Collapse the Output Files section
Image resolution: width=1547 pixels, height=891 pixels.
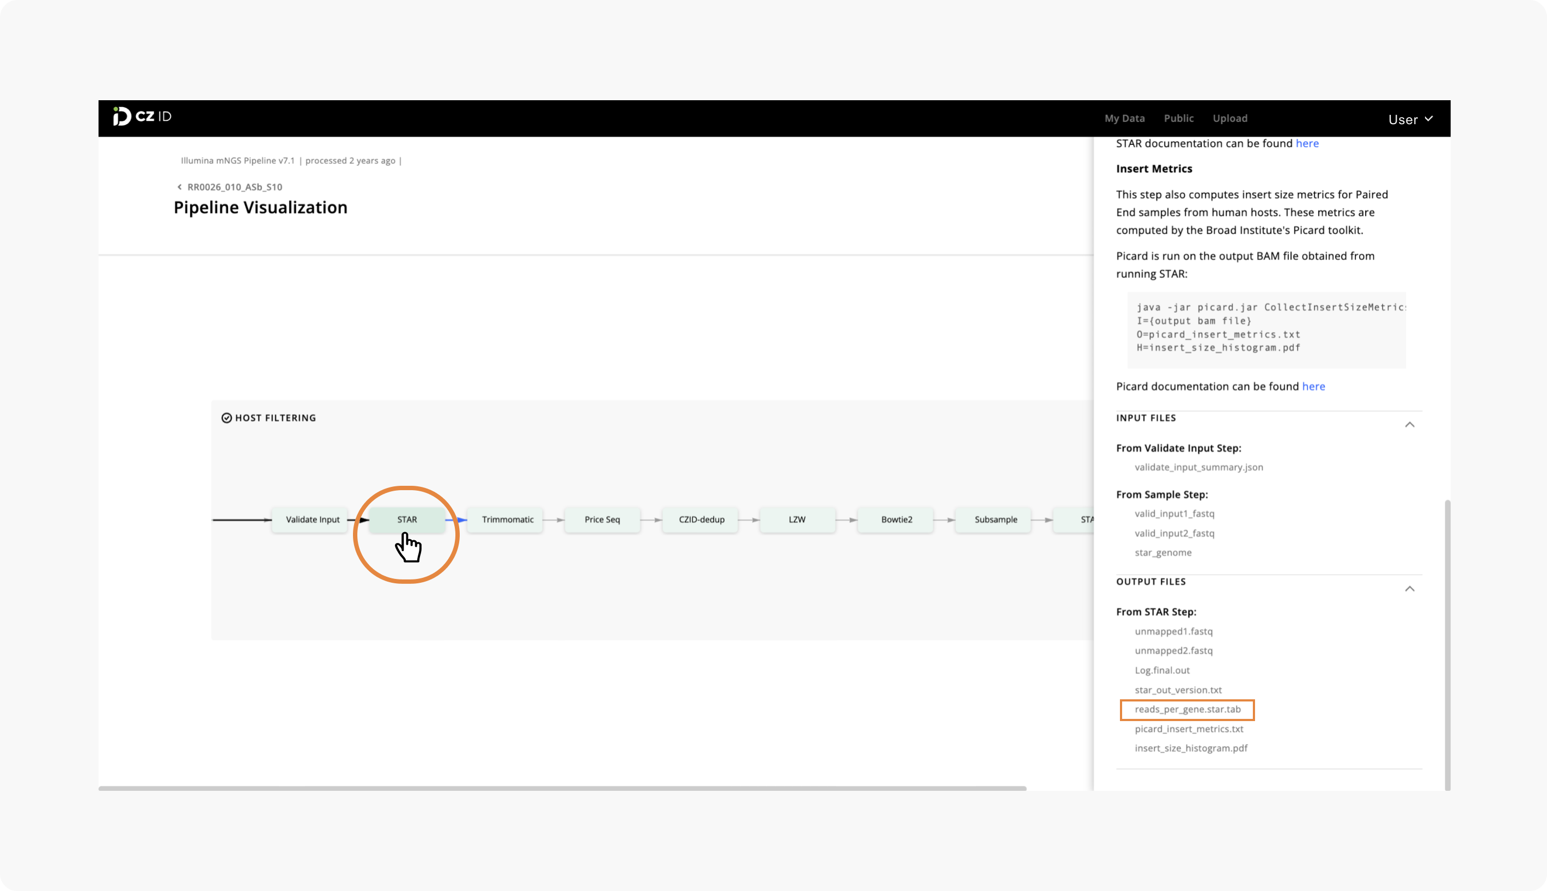click(1409, 589)
